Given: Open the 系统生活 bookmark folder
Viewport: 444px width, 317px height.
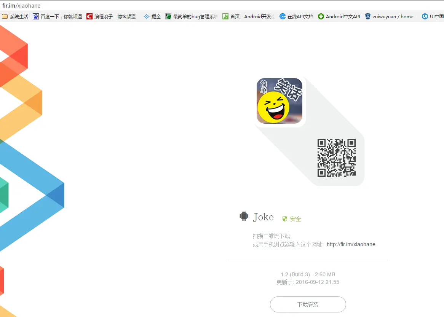Looking at the screenshot, I should pyautogui.click(x=15, y=16).
